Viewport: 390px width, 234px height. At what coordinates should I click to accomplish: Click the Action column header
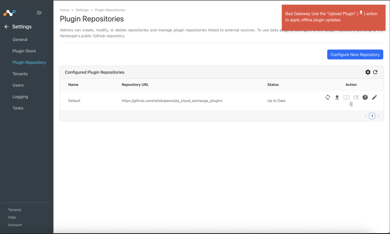click(x=351, y=84)
